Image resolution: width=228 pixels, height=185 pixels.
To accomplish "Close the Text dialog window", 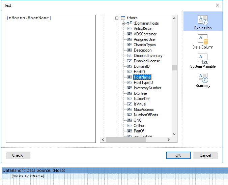I will point(218,5).
